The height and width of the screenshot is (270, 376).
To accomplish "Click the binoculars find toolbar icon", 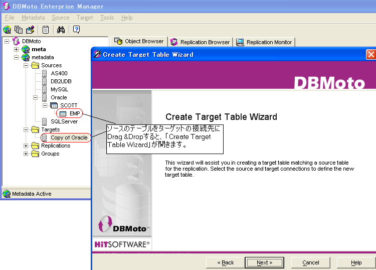I will (x=61, y=30).
